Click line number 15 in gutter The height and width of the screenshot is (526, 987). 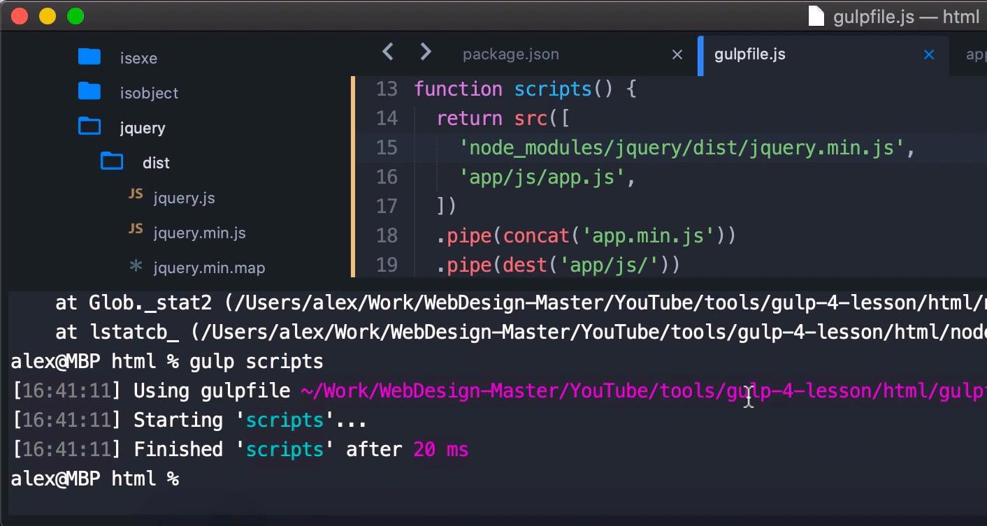387,147
